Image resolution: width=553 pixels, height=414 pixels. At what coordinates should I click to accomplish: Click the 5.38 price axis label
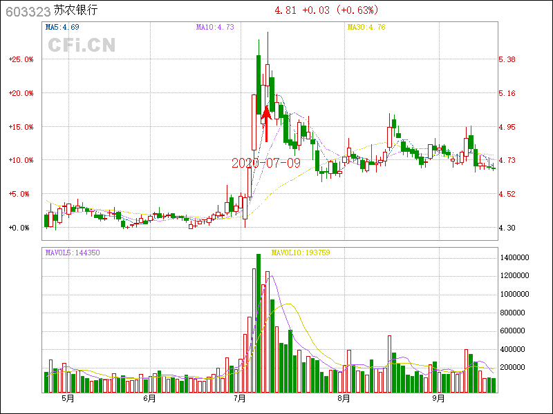[507, 59]
